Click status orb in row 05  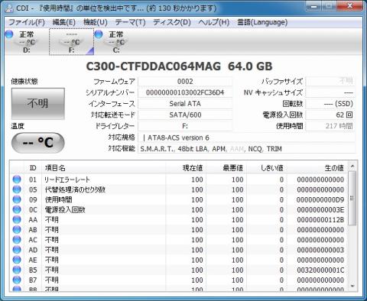[17, 189]
